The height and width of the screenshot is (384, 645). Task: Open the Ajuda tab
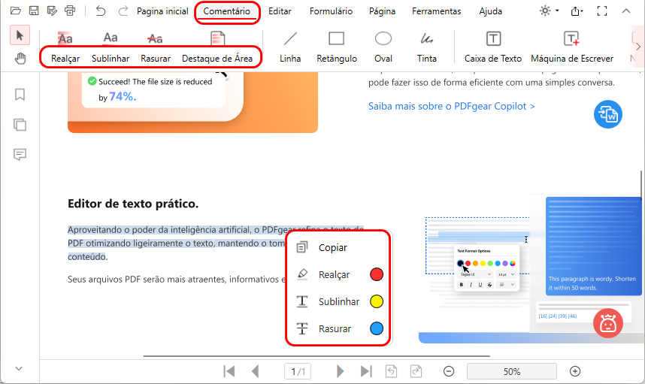(x=490, y=11)
